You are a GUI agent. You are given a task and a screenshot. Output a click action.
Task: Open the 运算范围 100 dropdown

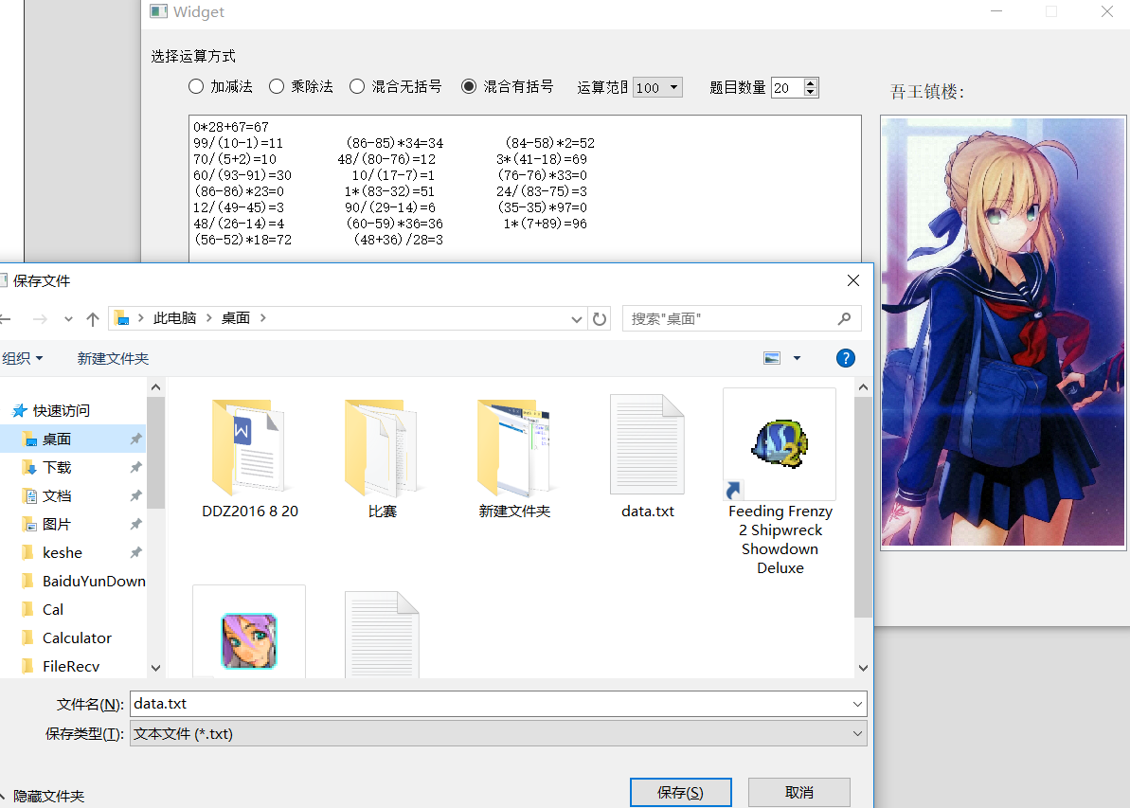pos(657,87)
